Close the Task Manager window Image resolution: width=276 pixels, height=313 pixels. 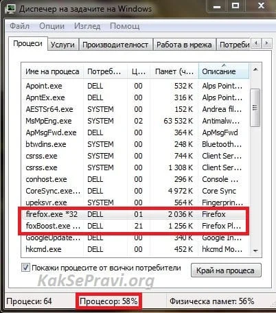(x=261, y=6)
